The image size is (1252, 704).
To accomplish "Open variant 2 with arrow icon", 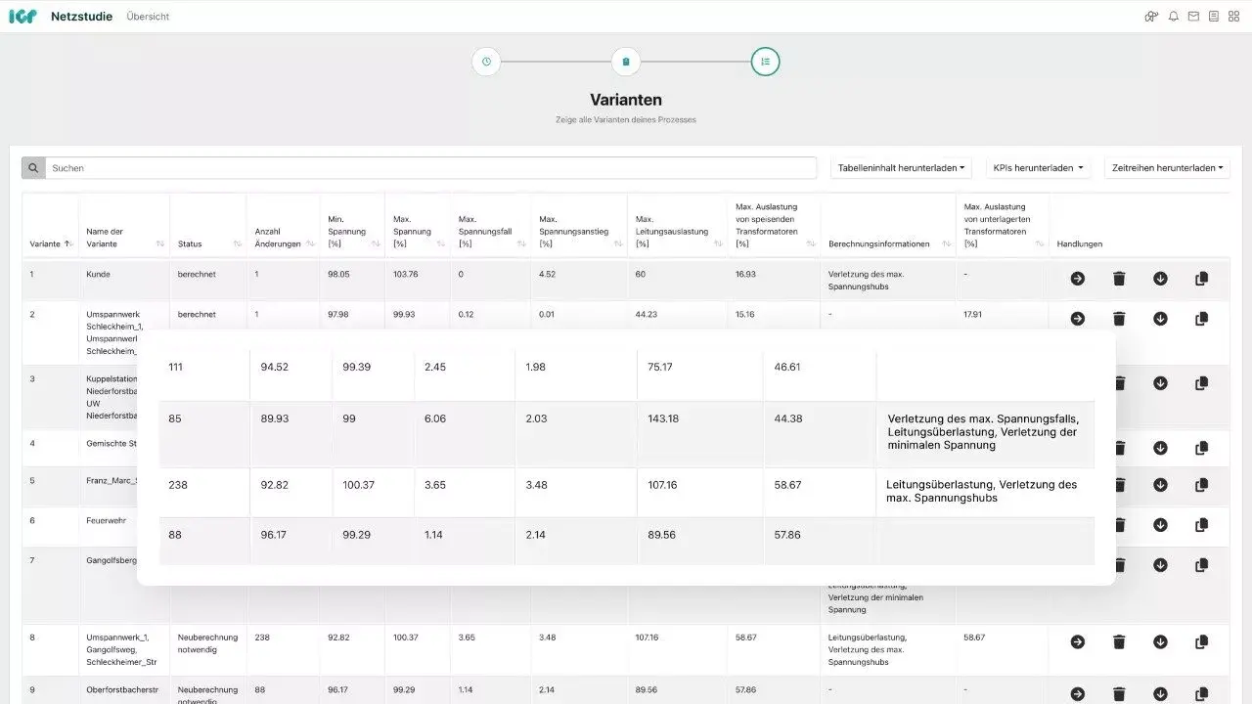I will [1077, 319].
